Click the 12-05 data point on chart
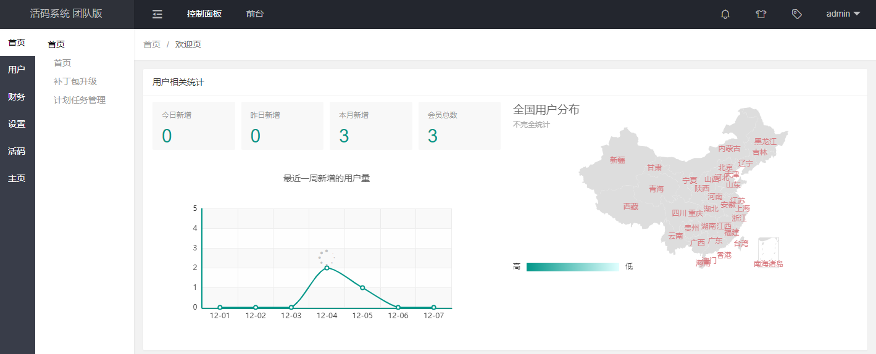This screenshot has height=354, width=876. coord(362,287)
